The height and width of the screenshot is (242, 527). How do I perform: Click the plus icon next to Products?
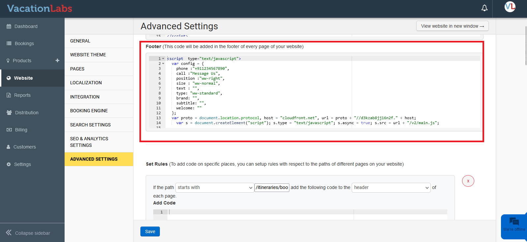click(x=57, y=61)
